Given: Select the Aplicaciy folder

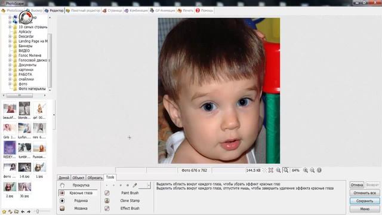Looking at the screenshot, I should [x=25, y=32].
